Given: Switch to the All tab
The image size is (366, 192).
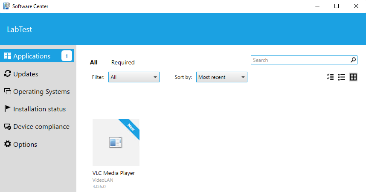Looking at the screenshot, I should [x=93, y=62].
